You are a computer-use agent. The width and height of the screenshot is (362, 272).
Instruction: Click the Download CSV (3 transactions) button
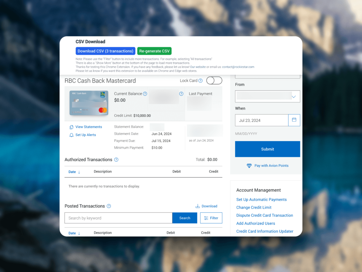coord(105,51)
